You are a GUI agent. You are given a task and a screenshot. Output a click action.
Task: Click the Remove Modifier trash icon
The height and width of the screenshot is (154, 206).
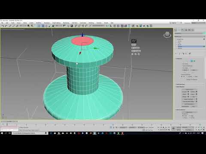186,53
